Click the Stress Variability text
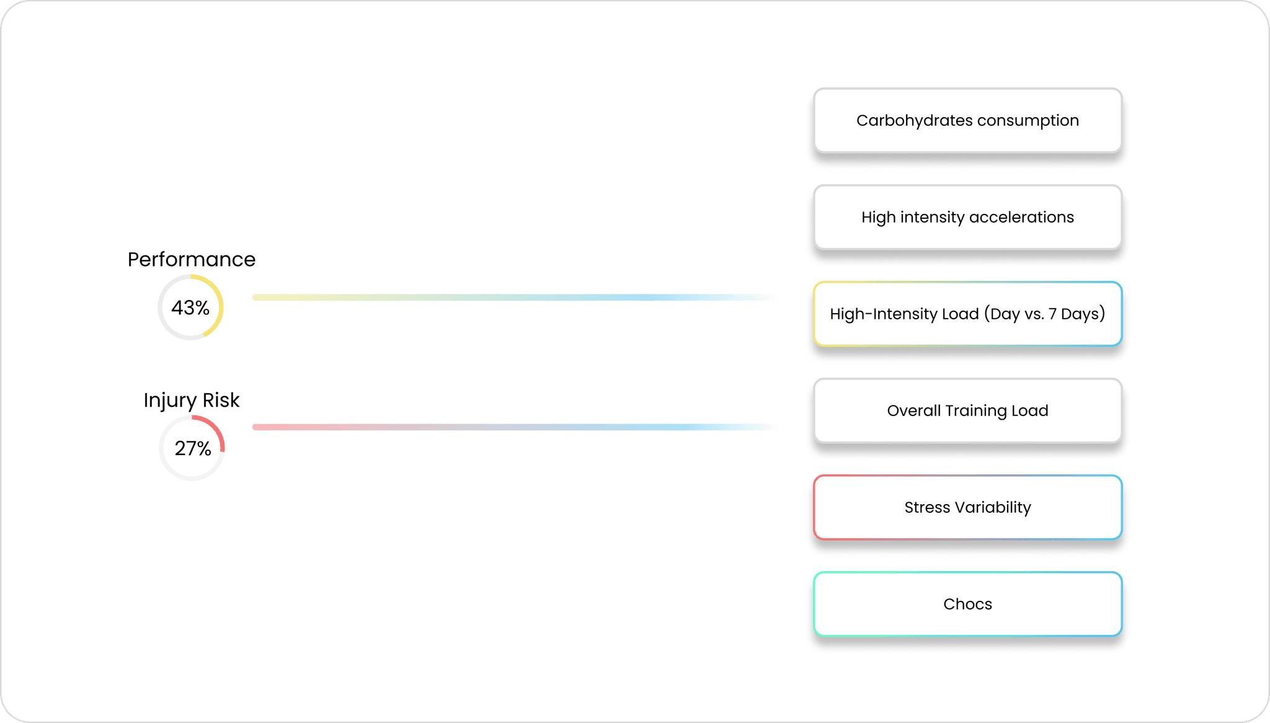The image size is (1270, 723). pyautogui.click(x=967, y=507)
